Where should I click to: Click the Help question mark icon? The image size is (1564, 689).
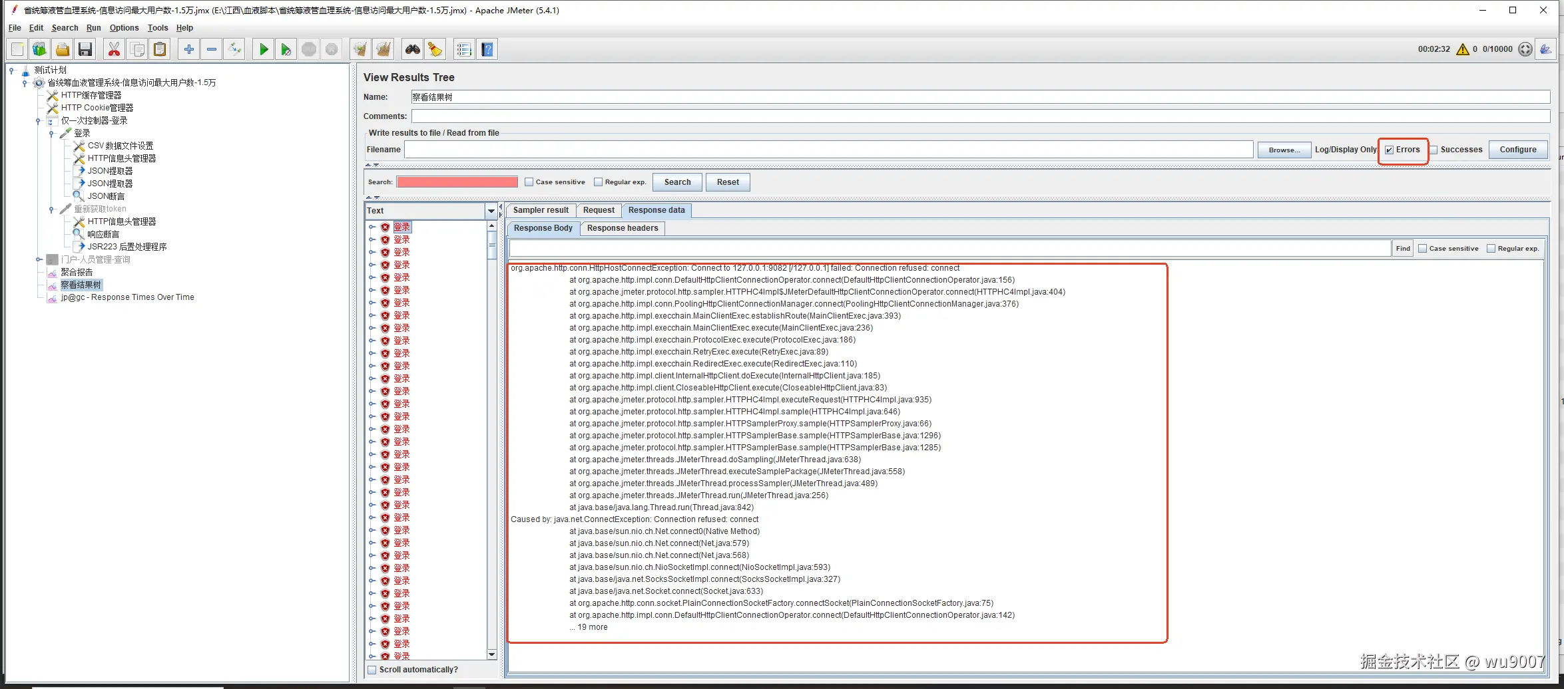[x=487, y=49]
